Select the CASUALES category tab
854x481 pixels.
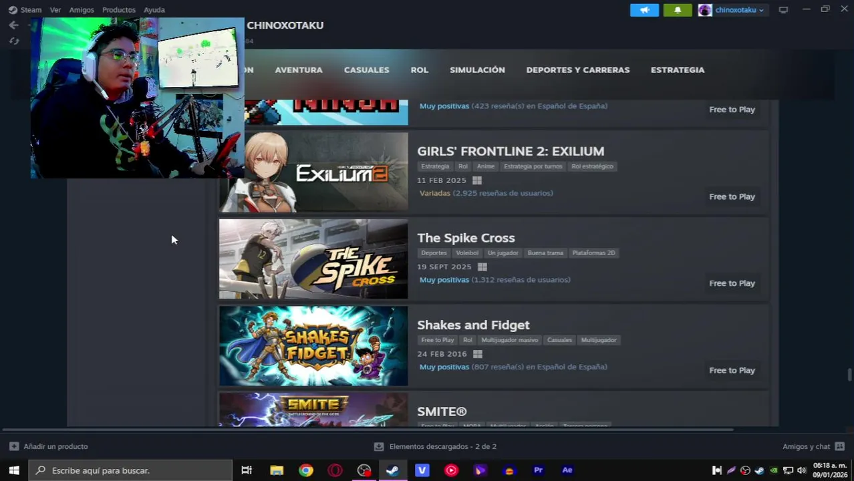pos(366,69)
